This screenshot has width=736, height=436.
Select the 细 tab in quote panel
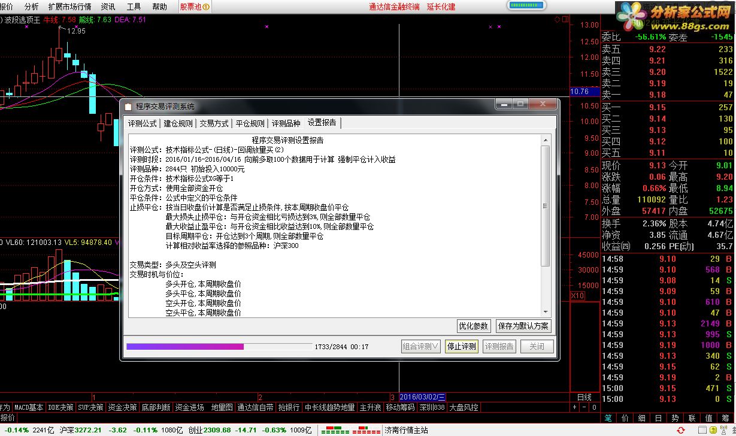tap(642, 418)
